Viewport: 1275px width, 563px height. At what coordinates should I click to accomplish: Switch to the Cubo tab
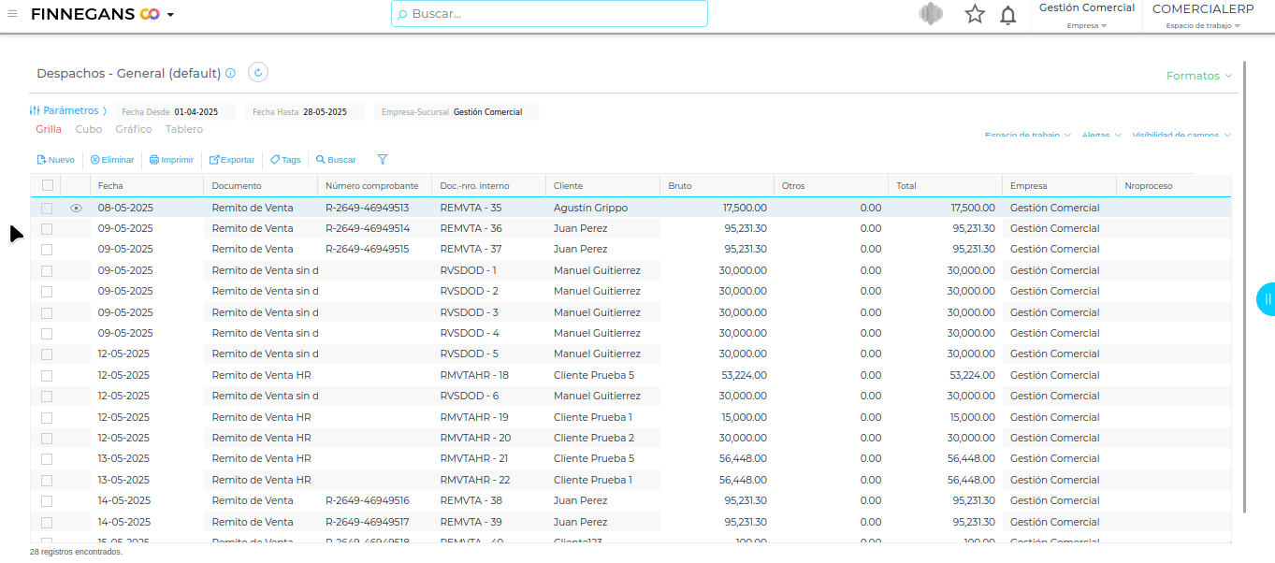[x=89, y=130]
